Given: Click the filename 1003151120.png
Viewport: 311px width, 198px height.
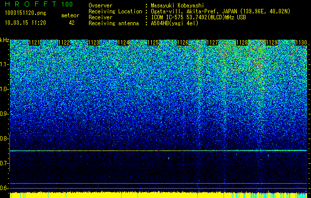Looking at the screenshot, I should [x=26, y=13].
